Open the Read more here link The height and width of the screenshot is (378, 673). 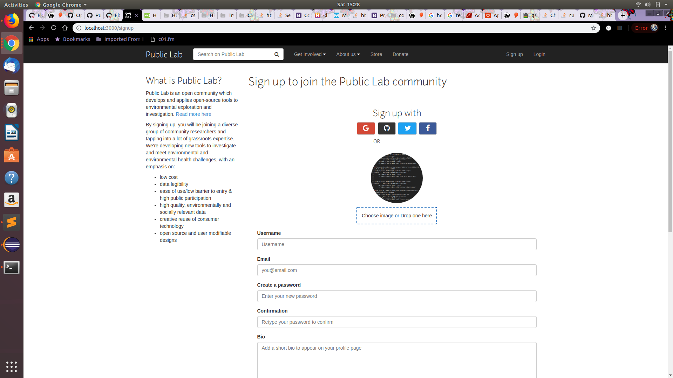193,114
